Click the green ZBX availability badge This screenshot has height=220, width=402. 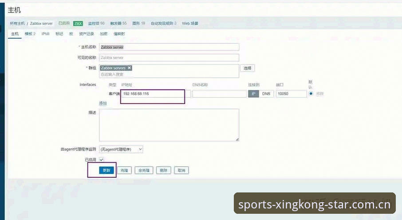pos(78,24)
